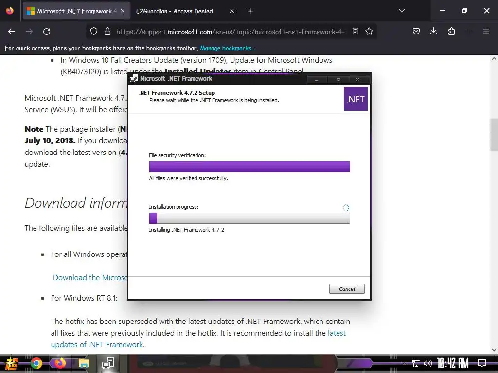Viewport: 498px width, 373px height.
Task: Reload the current page
Action: (47, 32)
